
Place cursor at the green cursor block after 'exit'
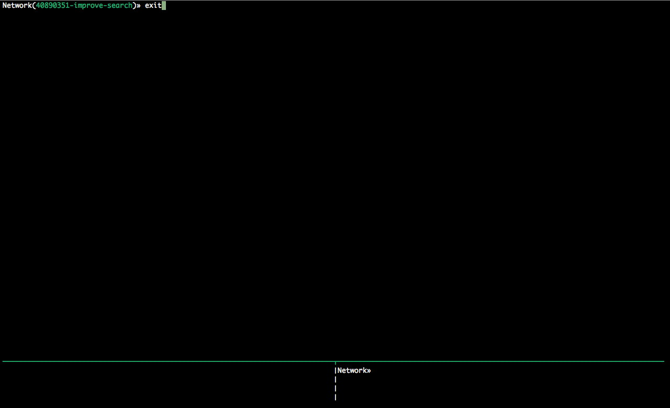[164, 6]
